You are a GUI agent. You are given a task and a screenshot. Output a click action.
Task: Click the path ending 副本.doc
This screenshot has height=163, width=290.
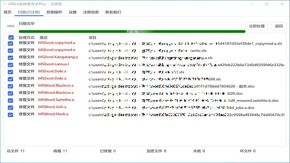coord(172,86)
